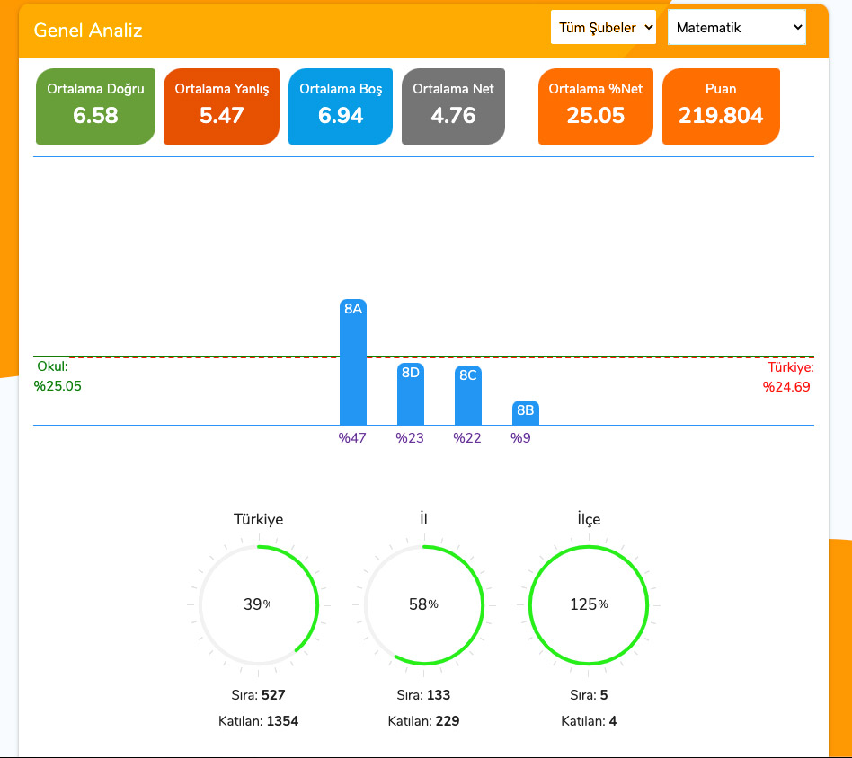The height and width of the screenshot is (758, 852).
Task: Click the İlçe gauge title
Action: tap(589, 519)
